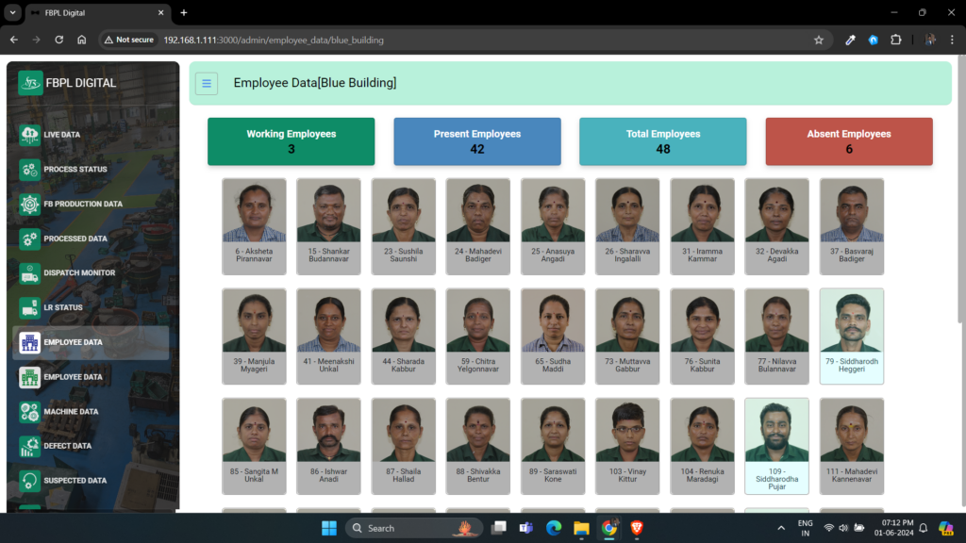The width and height of the screenshot is (966, 543).
Task: Open Suspected Data icon
Action: [x=29, y=480]
